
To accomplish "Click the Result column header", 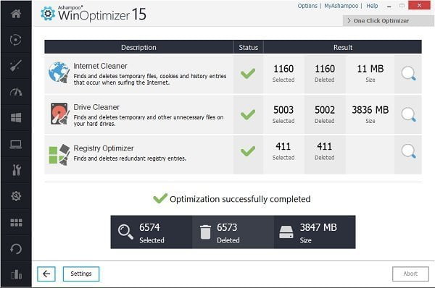I will pyautogui.click(x=343, y=47).
